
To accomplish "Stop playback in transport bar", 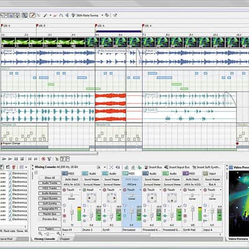I will tap(22, 159).
